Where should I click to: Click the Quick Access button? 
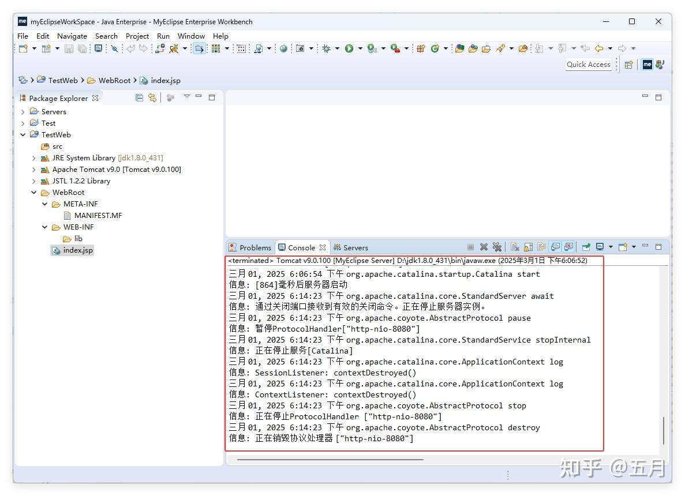(588, 64)
